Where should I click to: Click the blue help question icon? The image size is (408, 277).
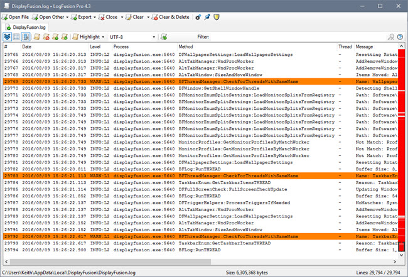400,37
